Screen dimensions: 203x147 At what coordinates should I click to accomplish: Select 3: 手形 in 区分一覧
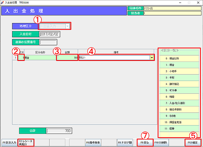(x=179, y=77)
